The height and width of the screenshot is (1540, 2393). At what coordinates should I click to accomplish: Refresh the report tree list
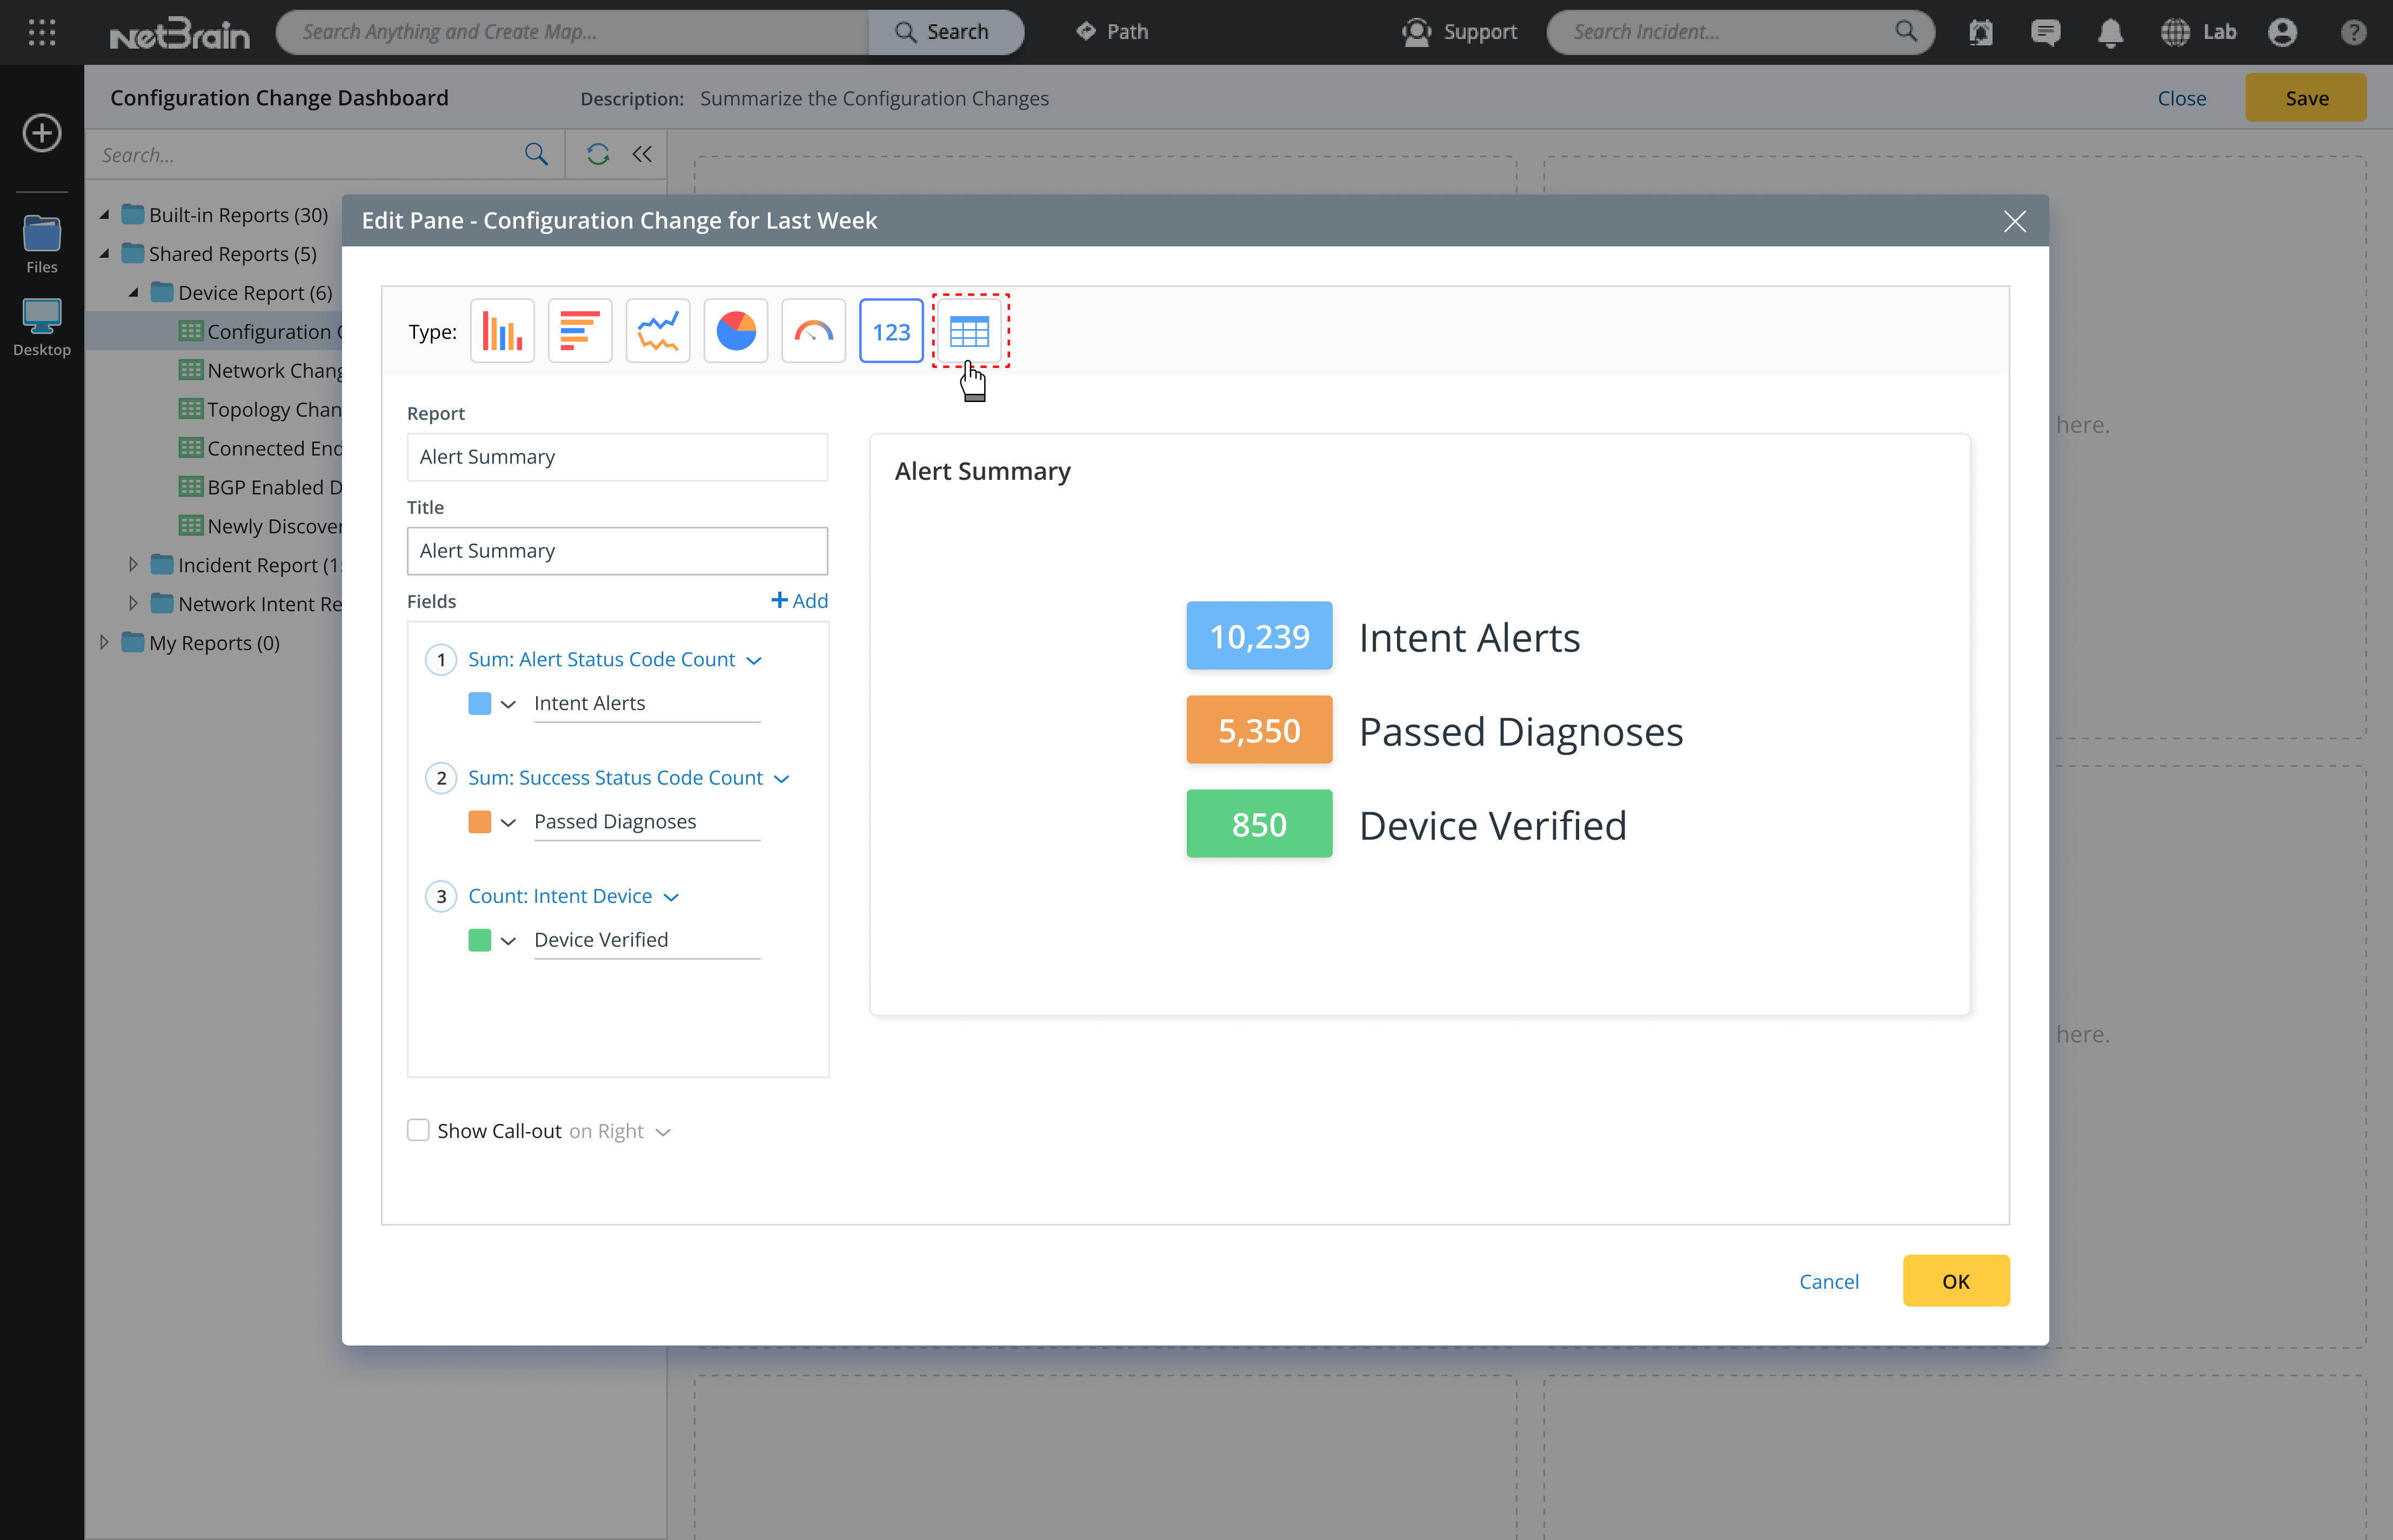coord(598,154)
